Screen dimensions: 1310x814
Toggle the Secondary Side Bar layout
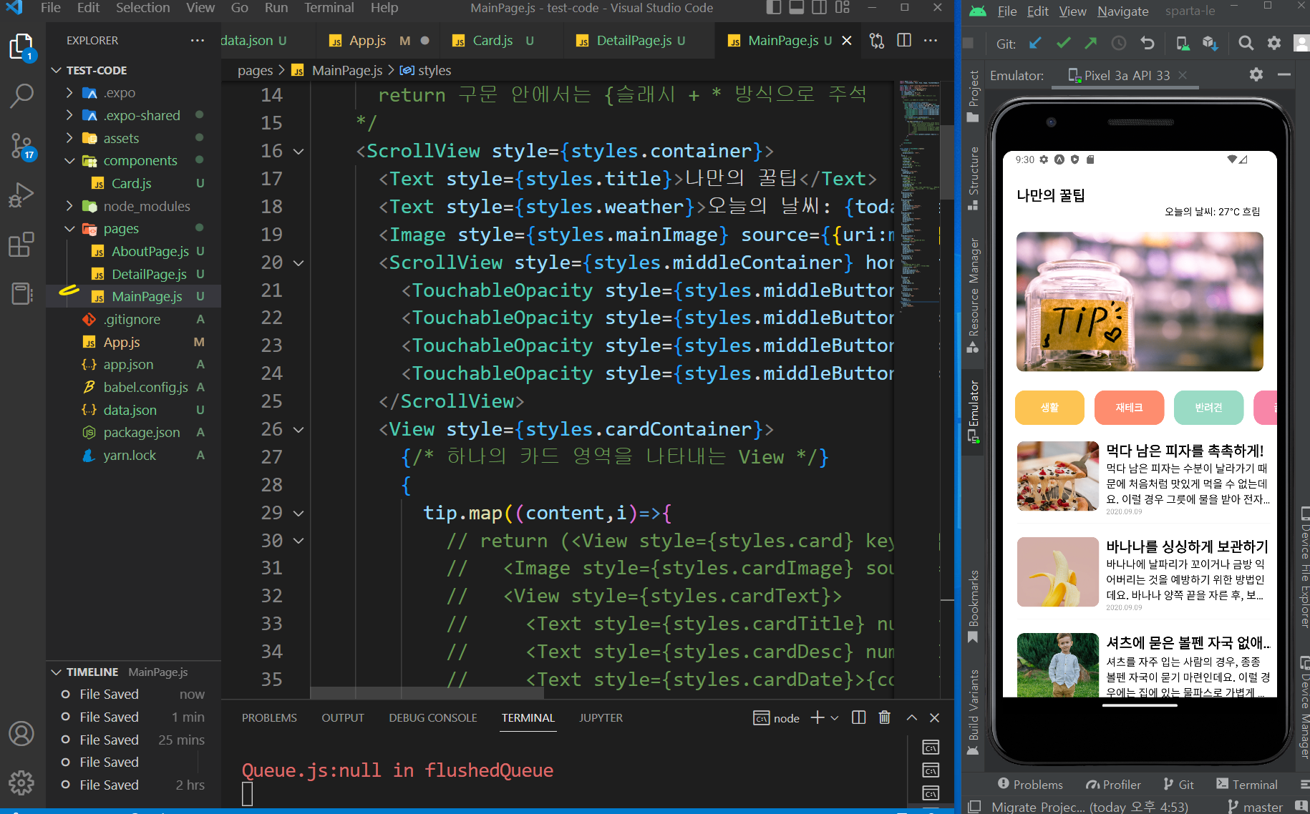[x=820, y=8]
